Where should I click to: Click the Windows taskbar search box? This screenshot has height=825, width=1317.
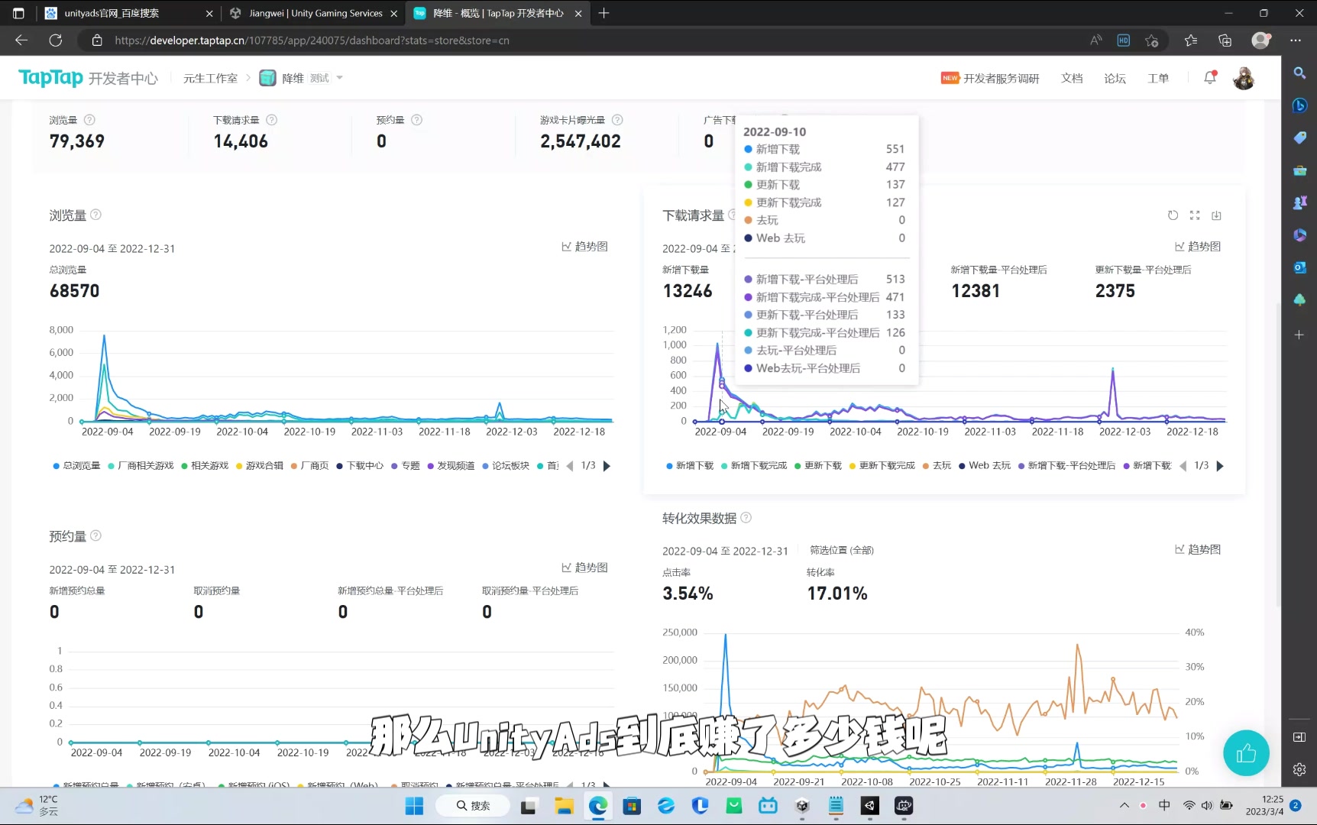pyautogui.click(x=473, y=805)
